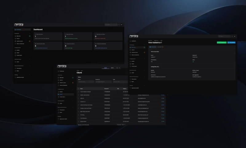The width and height of the screenshot is (246, 148).
Task: Select the Macchine Online card on the Dashboard
Action: pos(78,36)
